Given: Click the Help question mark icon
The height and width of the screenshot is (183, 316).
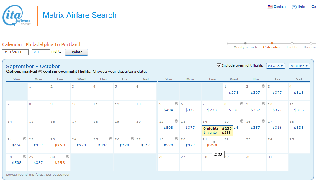Looking at the screenshot, I should click(294, 7).
